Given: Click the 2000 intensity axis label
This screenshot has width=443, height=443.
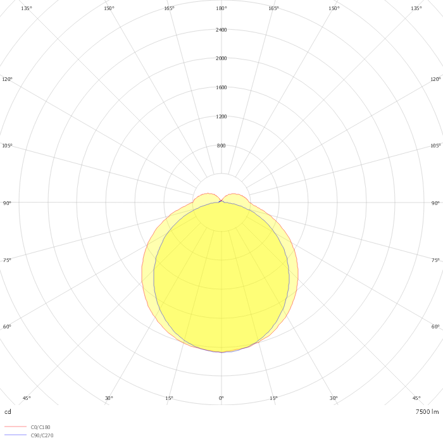Looking at the screenshot, I should 221,58.
